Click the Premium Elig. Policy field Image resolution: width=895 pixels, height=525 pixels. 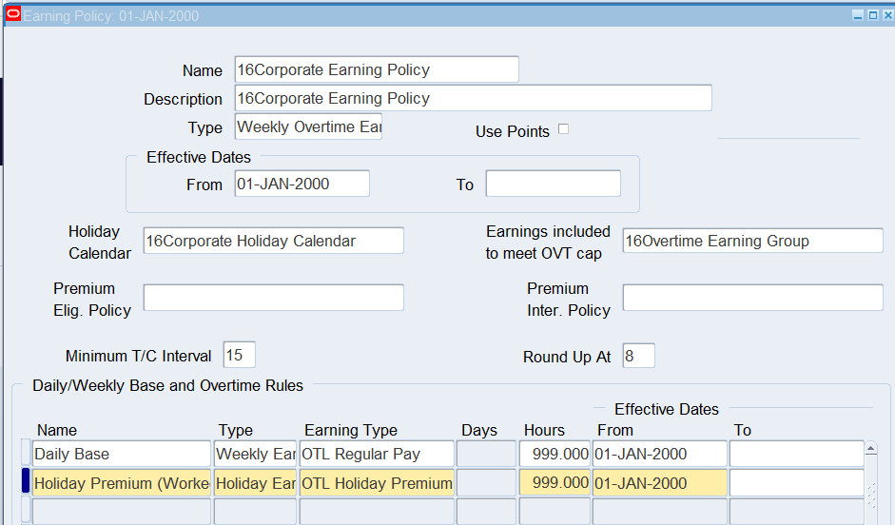pyautogui.click(x=273, y=298)
